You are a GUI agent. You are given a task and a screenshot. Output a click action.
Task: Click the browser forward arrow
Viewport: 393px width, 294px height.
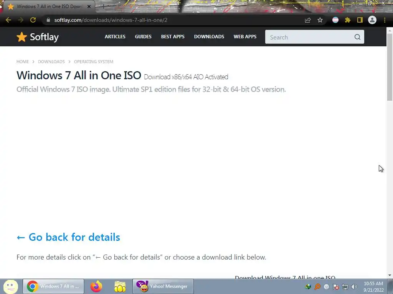21,20
